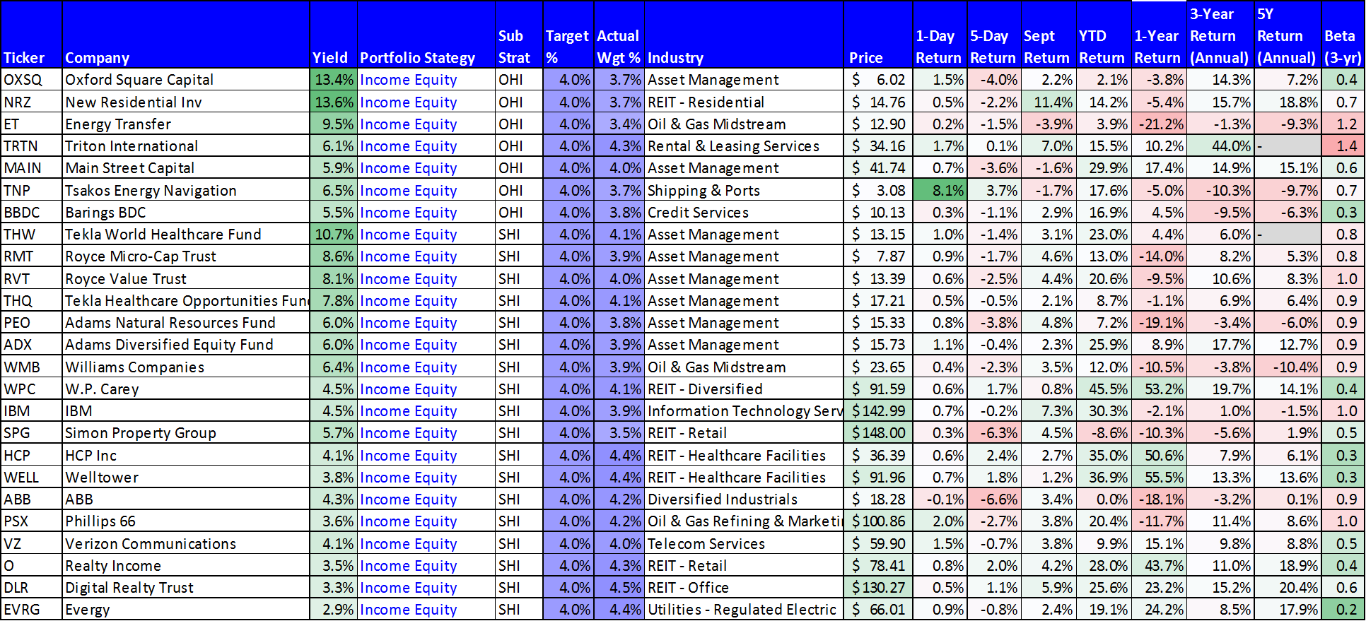
Task: Select the Tekla World Healthcare Fund cell
Action: pos(186,235)
